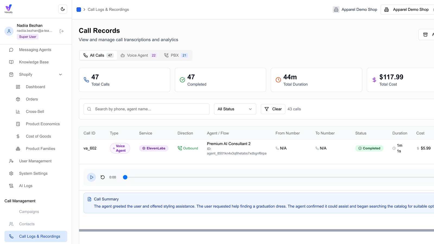Click the Orders box icon
The width and height of the screenshot is (434, 244).
18,99
